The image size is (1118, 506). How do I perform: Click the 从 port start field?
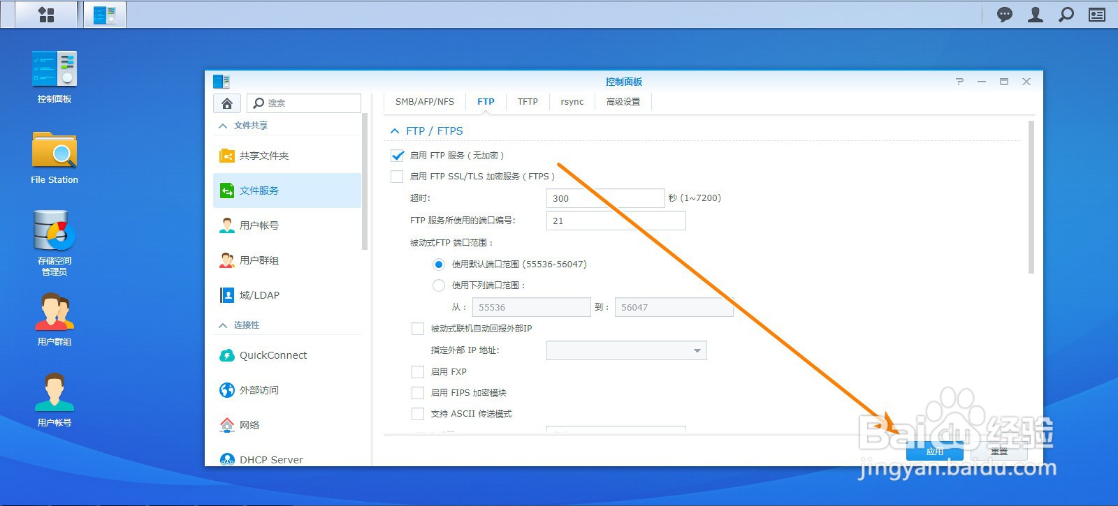click(532, 307)
